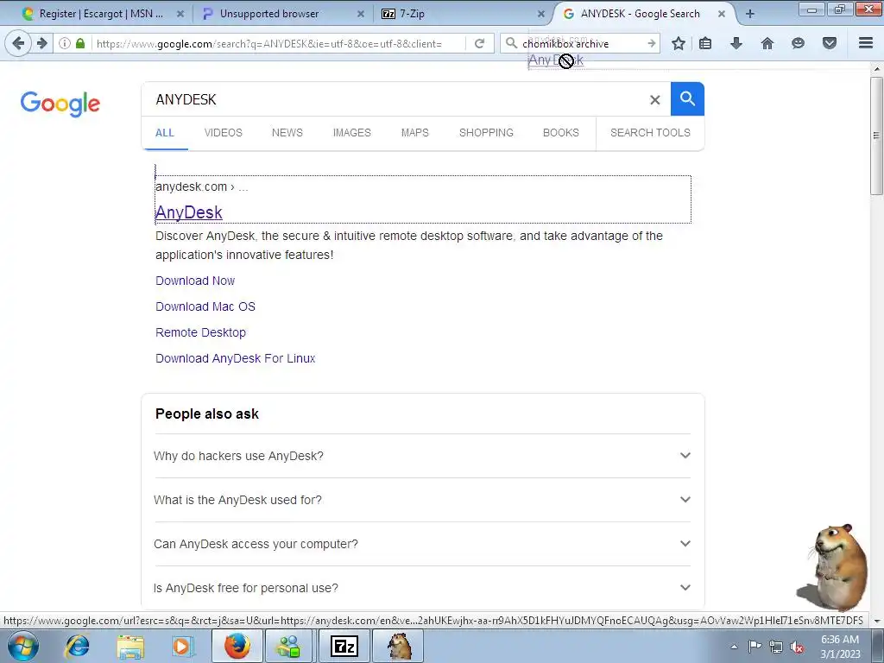The width and height of the screenshot is (884, 663).
Task: Show bookmarks list icon
Action: tap(705, 43)
